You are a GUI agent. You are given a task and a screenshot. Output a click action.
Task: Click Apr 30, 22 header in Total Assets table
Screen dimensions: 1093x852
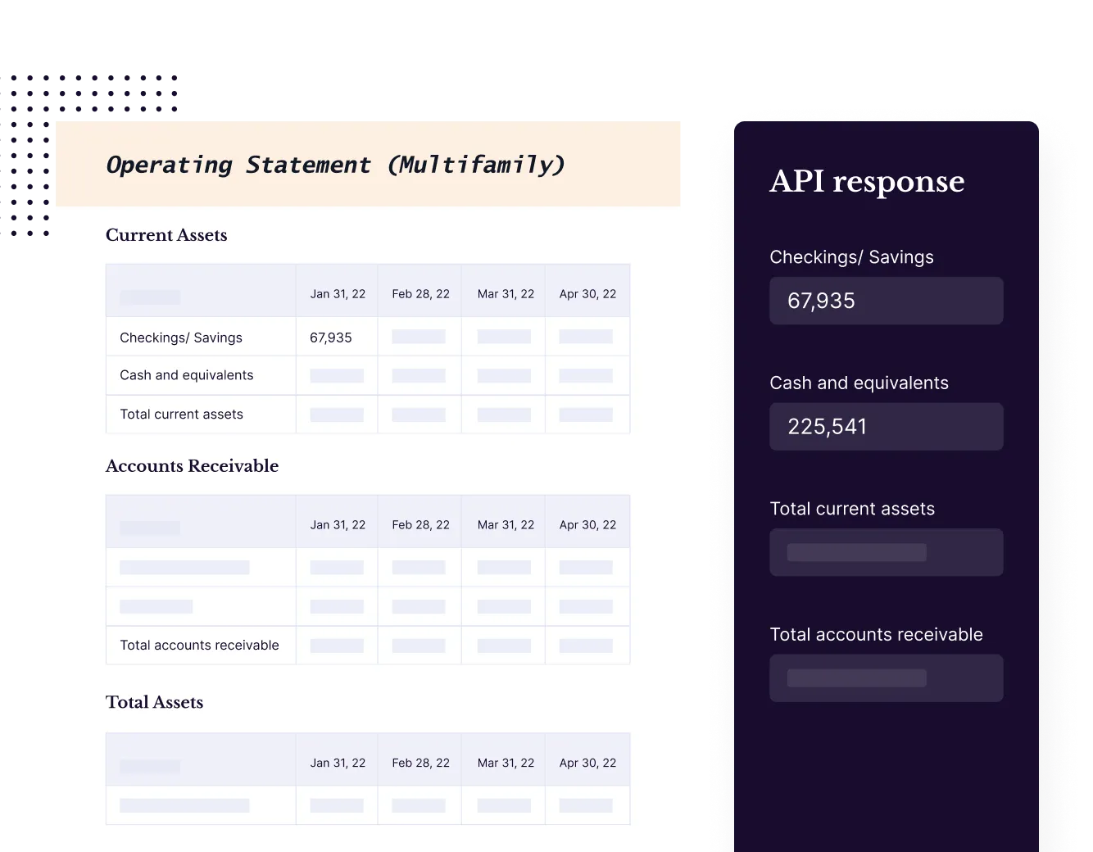(x=587, y=763)
